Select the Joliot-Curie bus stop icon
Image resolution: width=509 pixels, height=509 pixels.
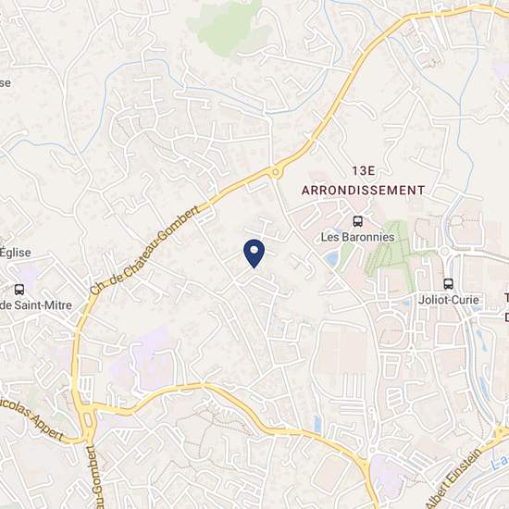pos(448,284)
